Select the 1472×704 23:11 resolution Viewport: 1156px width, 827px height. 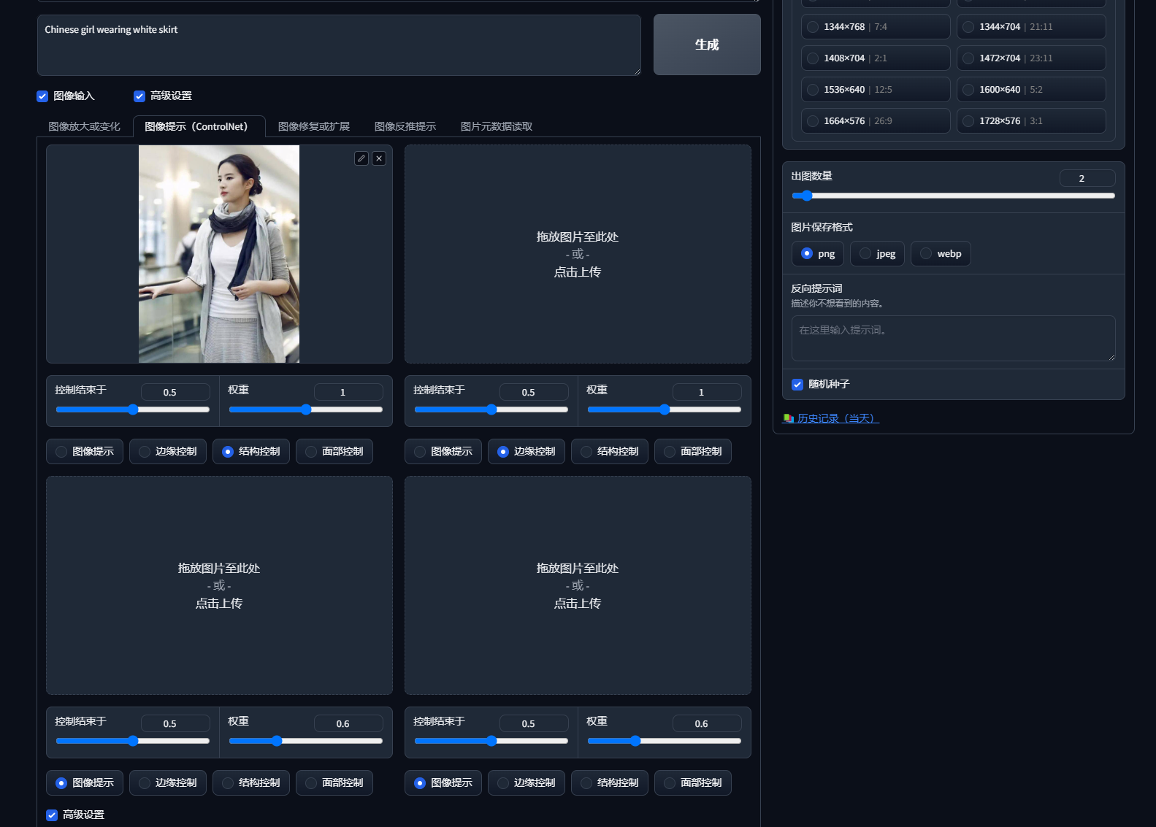[x=1031, y=58]
